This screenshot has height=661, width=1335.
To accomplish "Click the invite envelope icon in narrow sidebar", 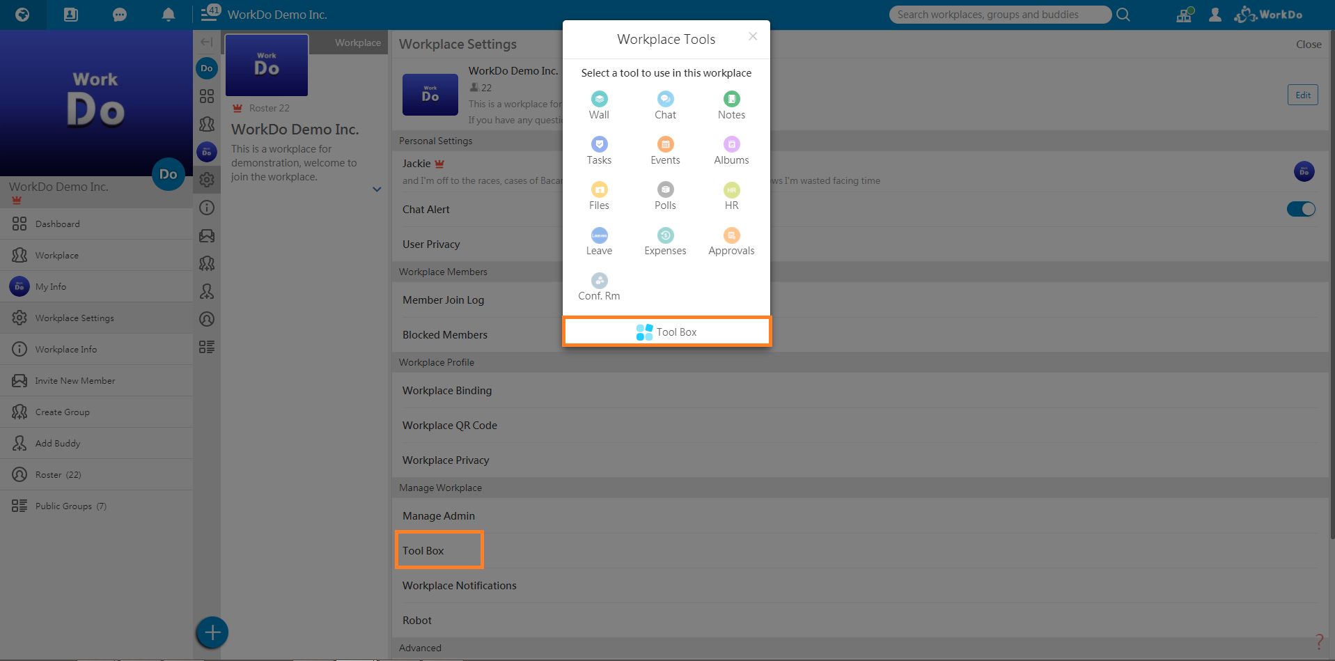I will point(207,235).
